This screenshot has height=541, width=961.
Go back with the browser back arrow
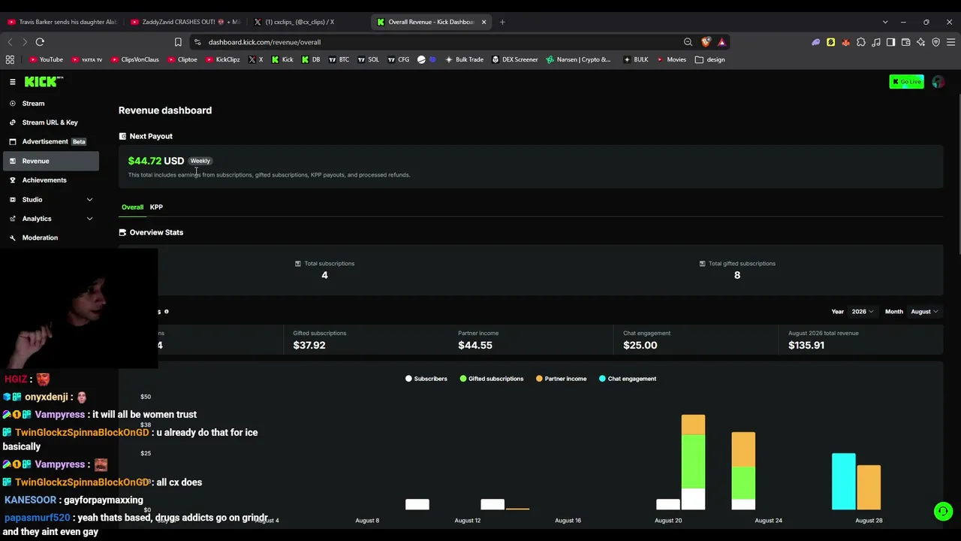point(10,42)
